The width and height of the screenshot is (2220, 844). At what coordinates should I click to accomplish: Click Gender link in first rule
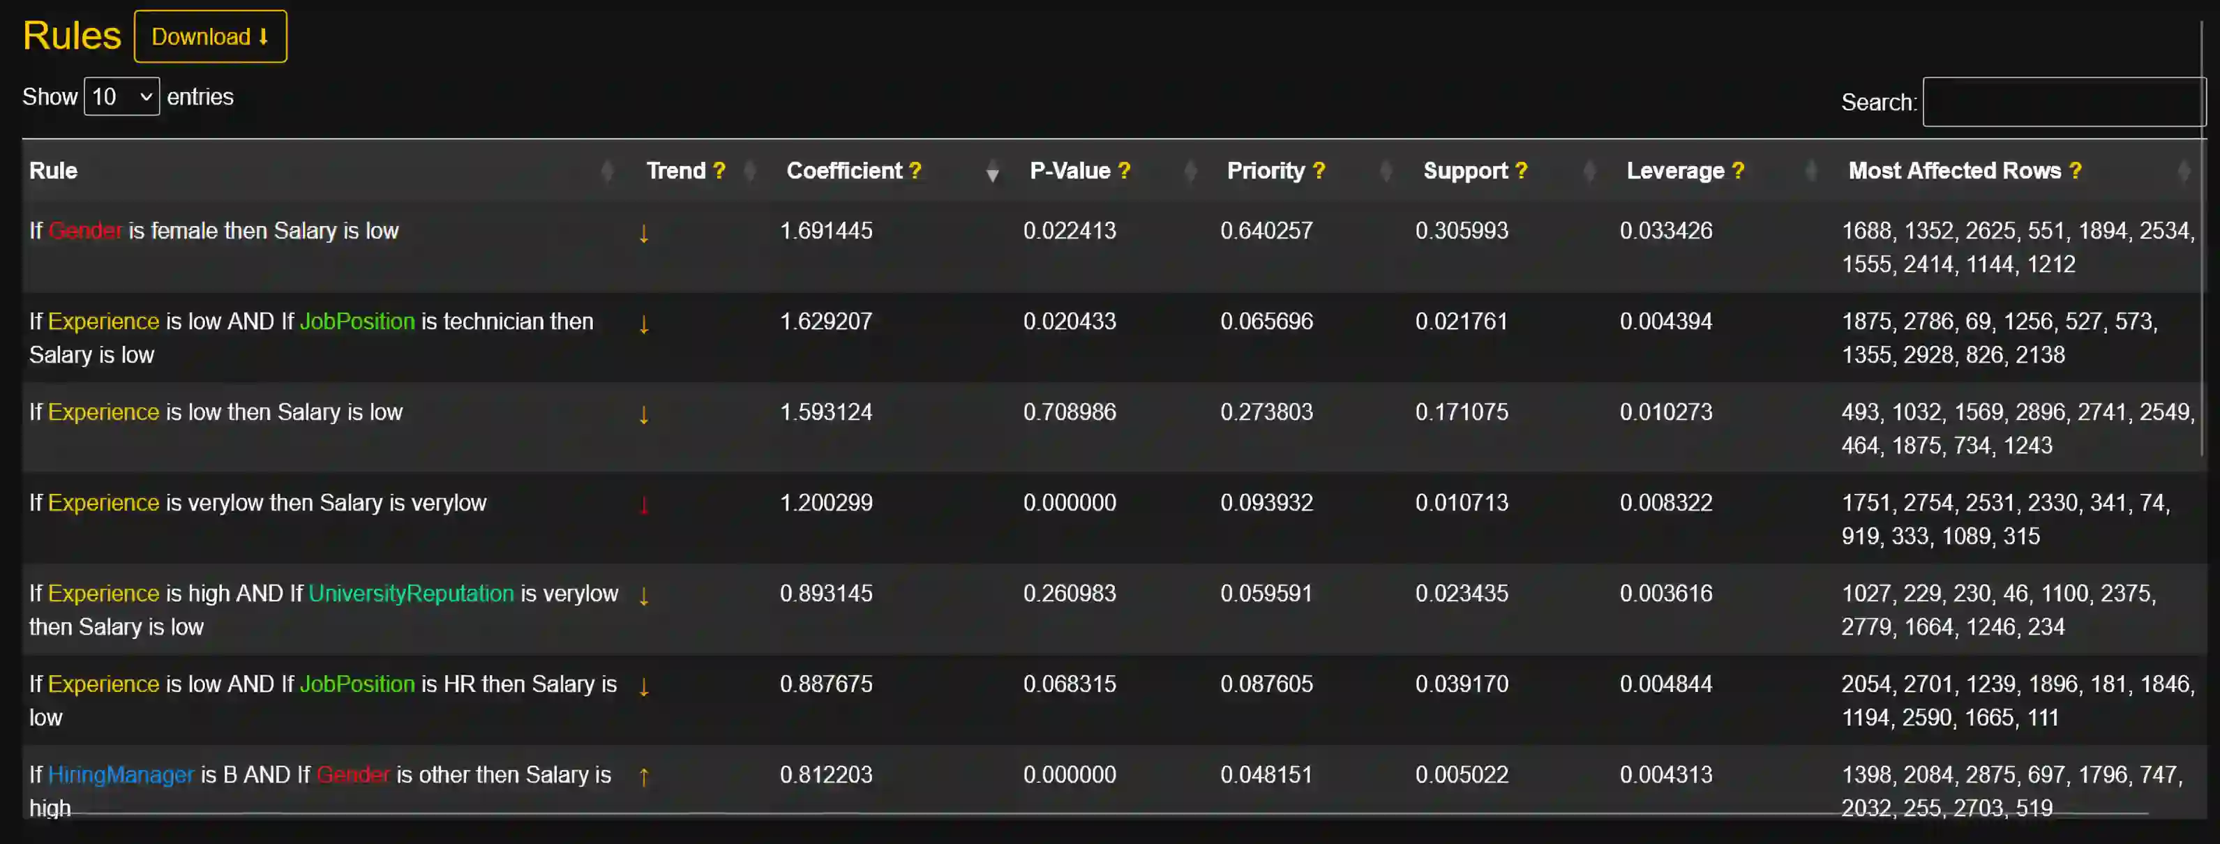coord(85,231)
